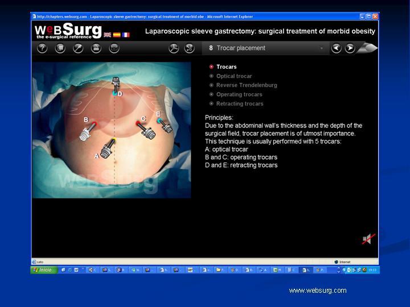
Task: Switch language with the UK flag
Action: pos(107,35)
